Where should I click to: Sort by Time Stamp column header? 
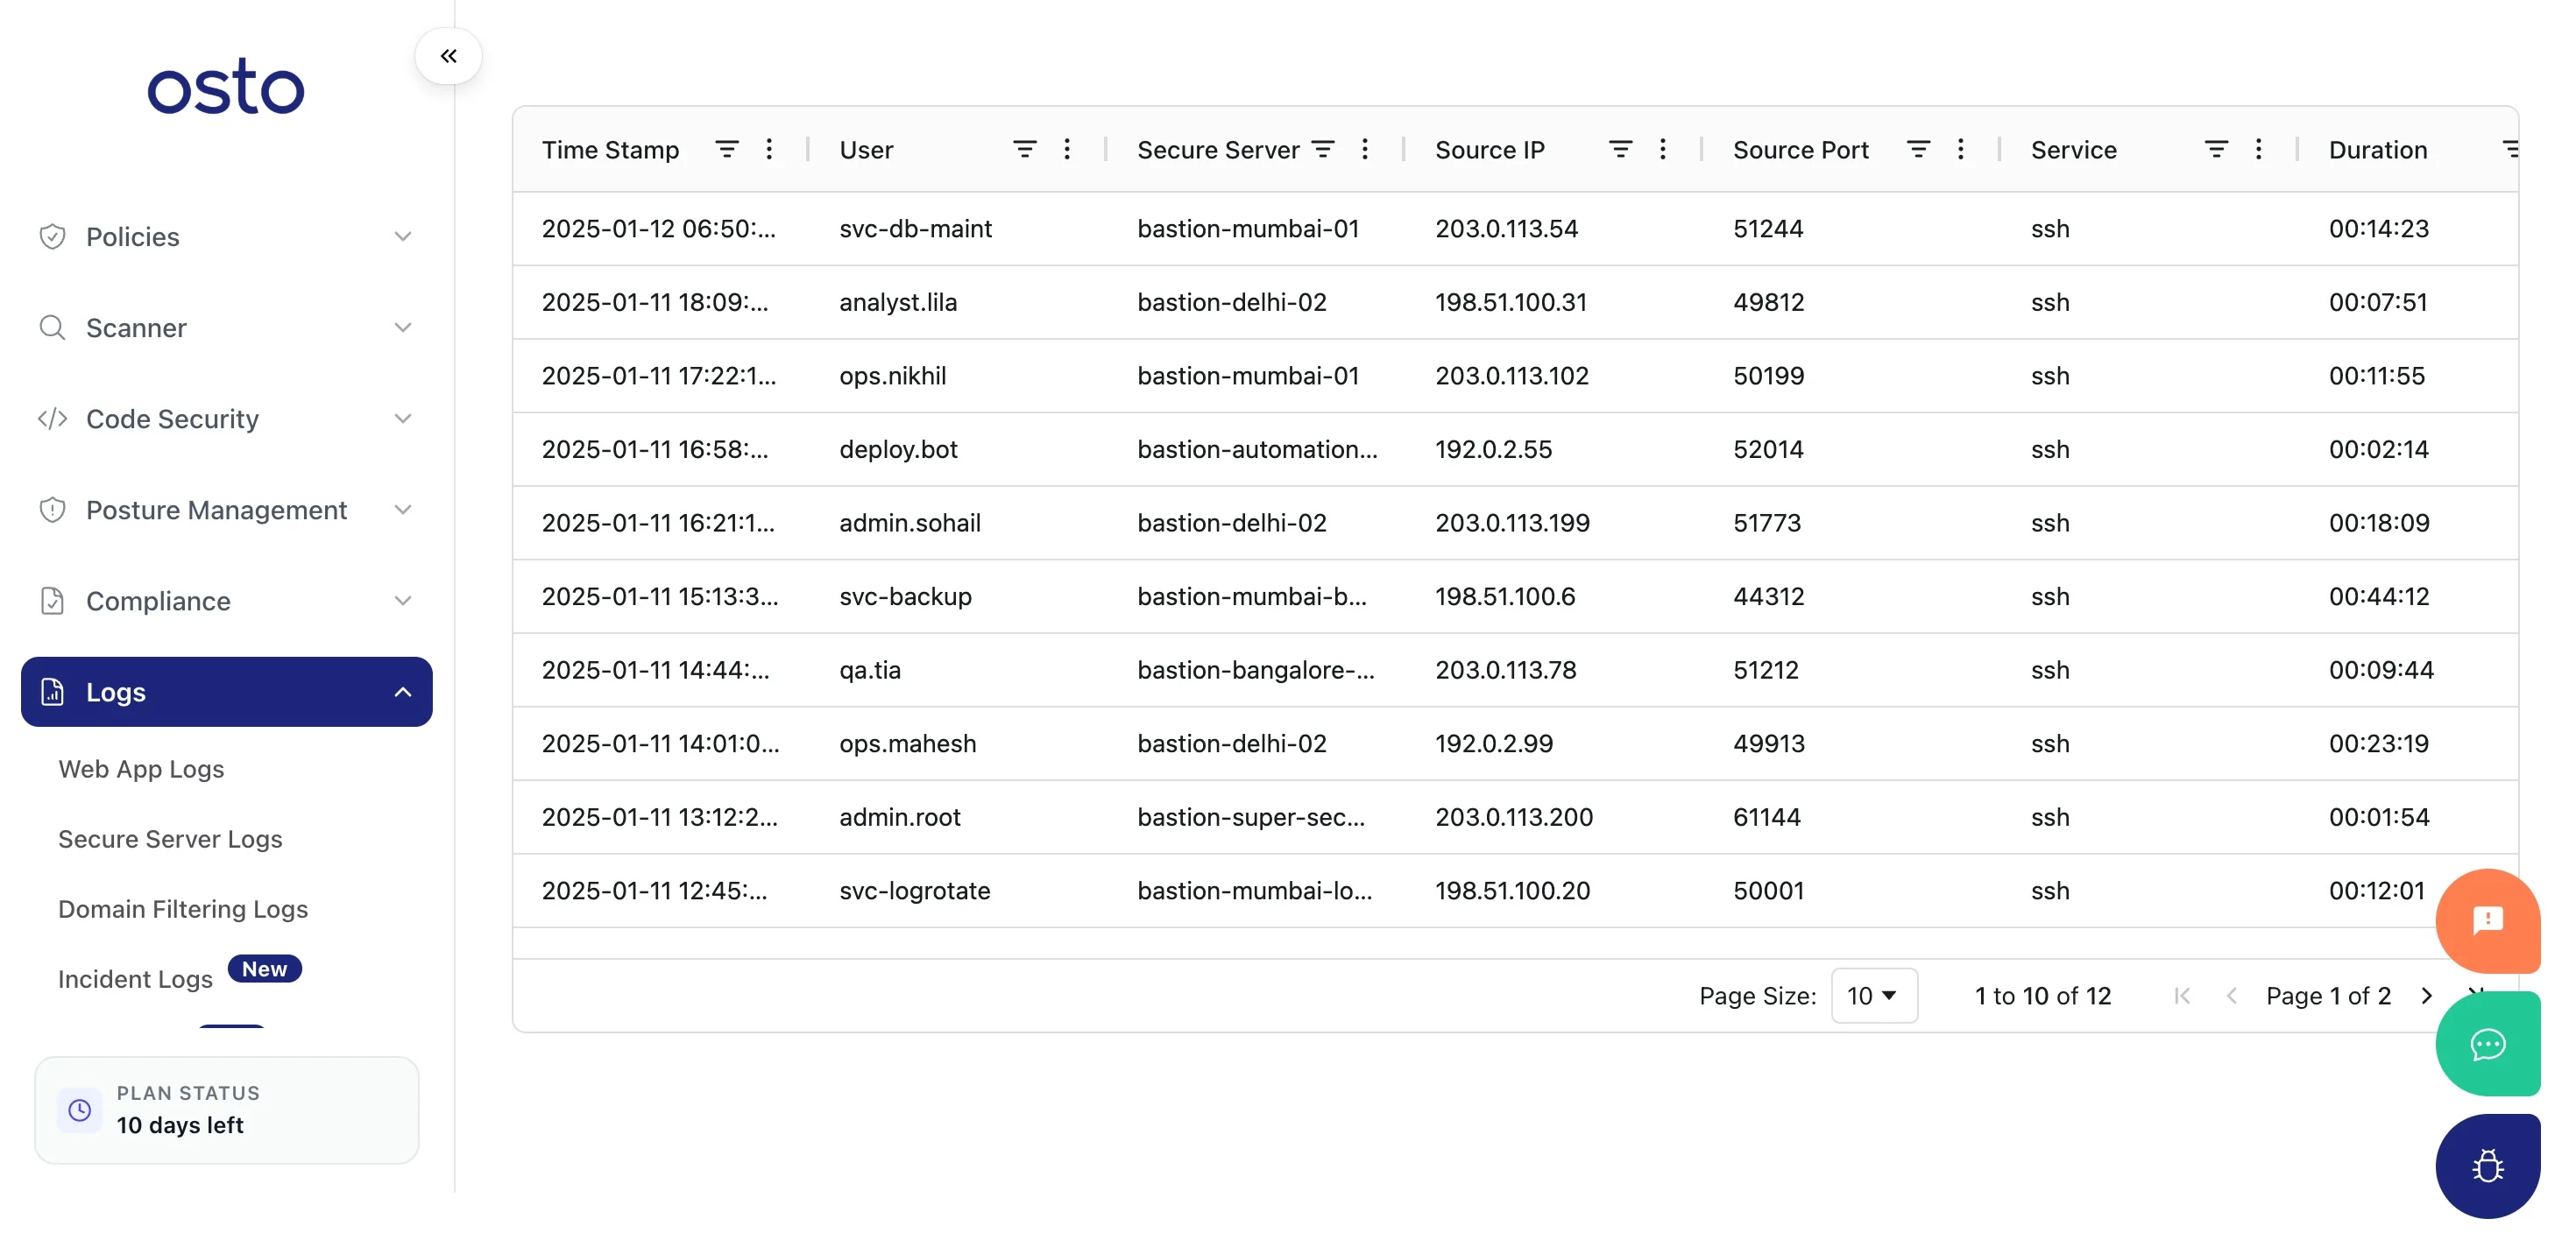click(x=610, y=149)
